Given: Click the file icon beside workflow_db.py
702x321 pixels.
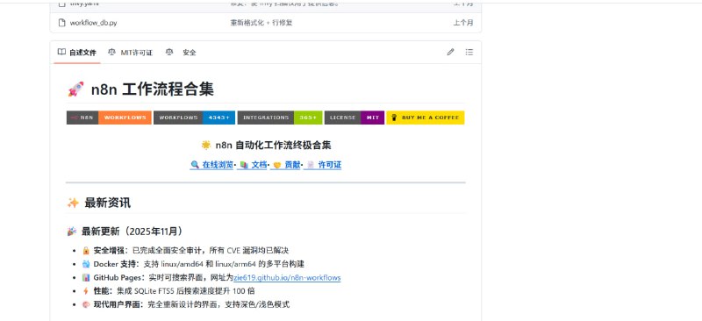Looking at the screenshot, I should 61,23.
